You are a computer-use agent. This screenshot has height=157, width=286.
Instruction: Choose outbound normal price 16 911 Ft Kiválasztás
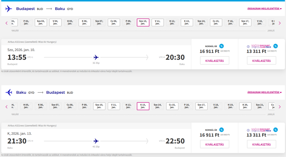coord(214,61)
